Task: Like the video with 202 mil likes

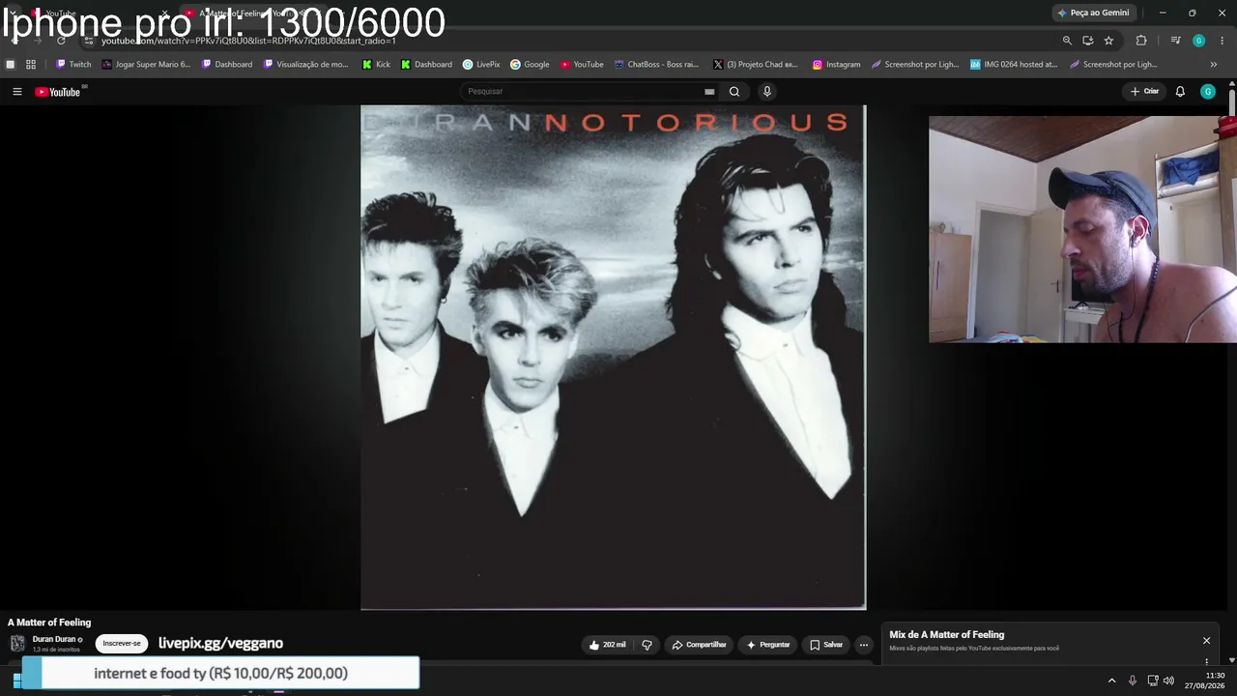Action: tap(608, 645)
